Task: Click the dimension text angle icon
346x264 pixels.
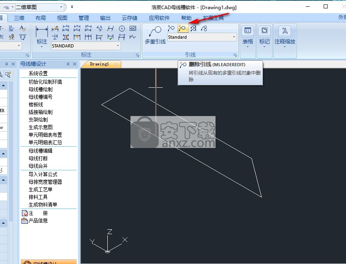Action: tap(99, 28)
